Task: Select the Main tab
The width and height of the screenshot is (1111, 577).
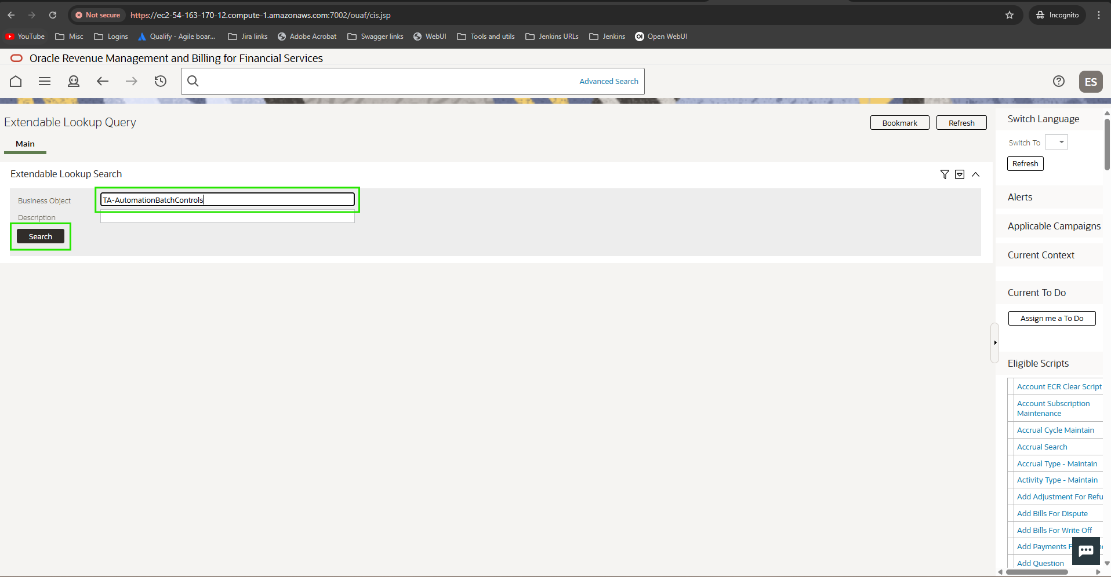Action: (25, 144)
